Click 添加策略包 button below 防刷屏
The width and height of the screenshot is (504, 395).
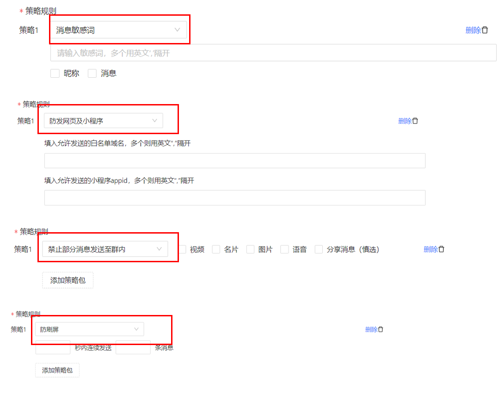pyautogui.click(x=57, y=370)
